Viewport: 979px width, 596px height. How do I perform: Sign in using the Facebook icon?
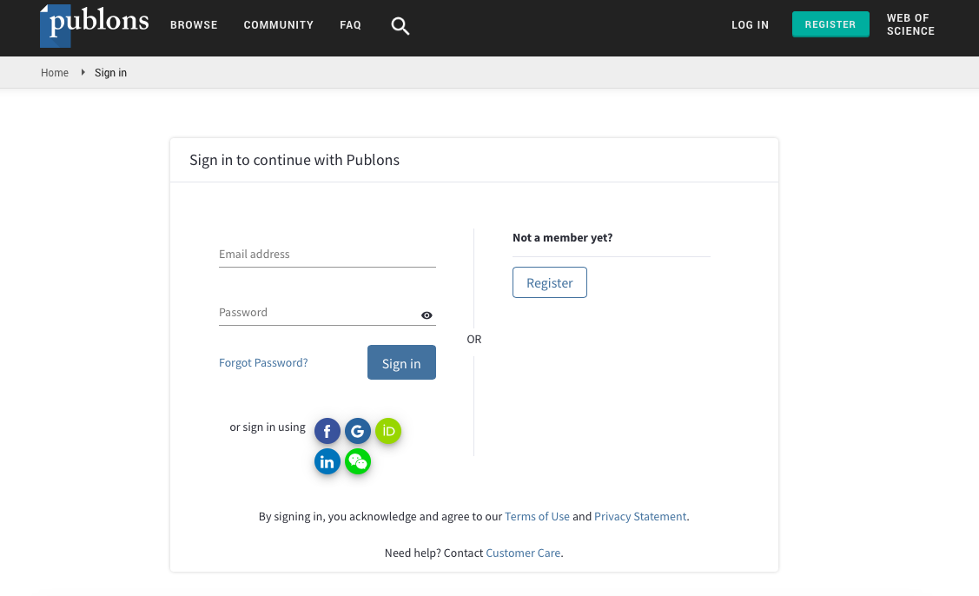[327, 431]
